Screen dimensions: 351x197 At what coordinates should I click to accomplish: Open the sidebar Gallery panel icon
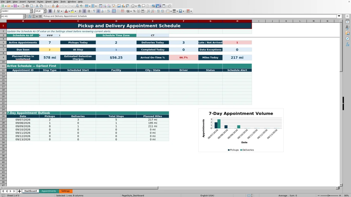point(347,33)
